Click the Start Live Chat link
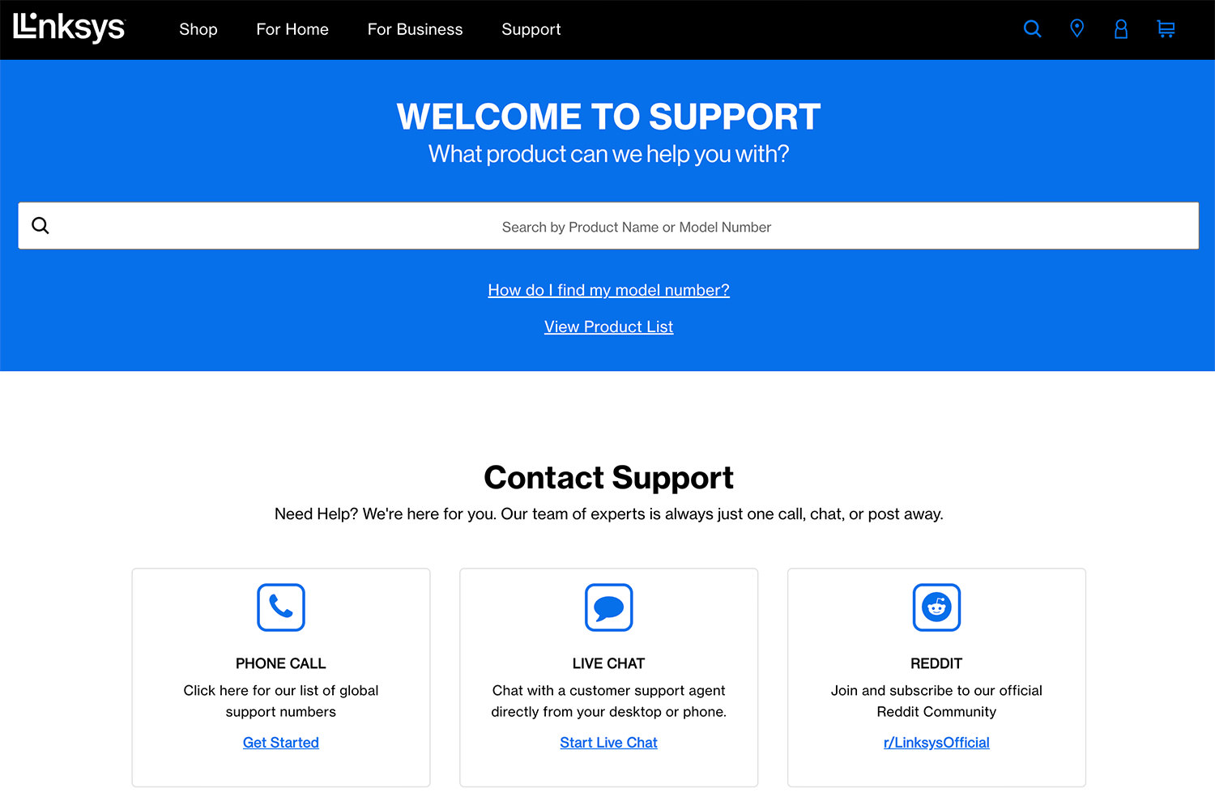1215x810 pixels. point(608,743)
